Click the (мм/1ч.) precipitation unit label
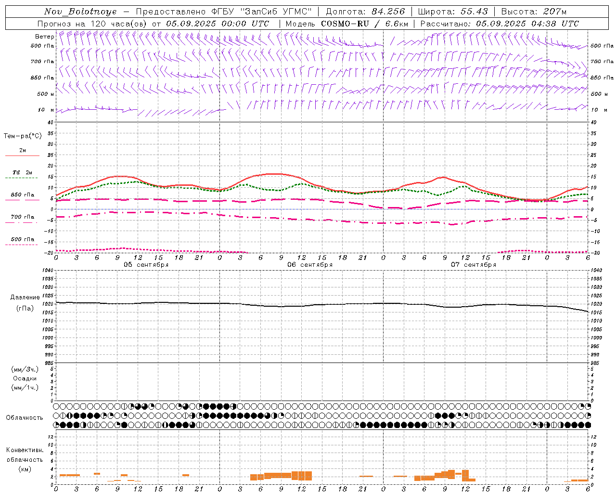 pyautogui.click(x=25, y=388)
